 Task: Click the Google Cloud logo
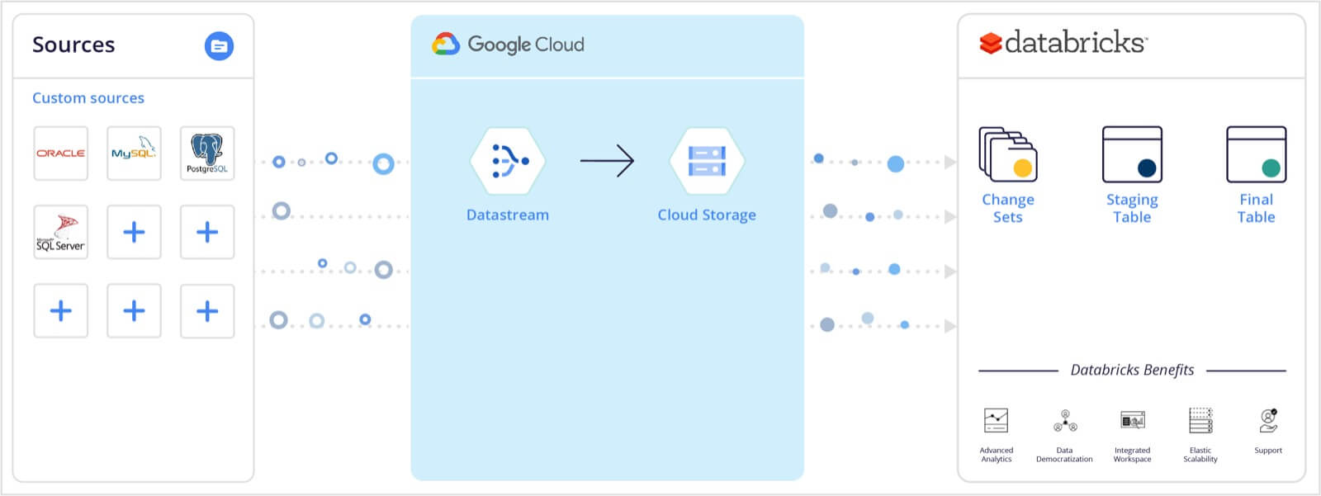[508, 45]
